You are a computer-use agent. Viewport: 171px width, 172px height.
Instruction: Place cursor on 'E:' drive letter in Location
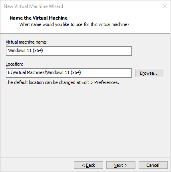coord(10,72)
